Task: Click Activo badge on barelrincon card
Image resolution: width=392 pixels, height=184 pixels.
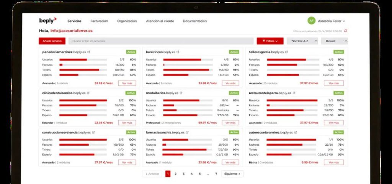Action: [234, 52]
